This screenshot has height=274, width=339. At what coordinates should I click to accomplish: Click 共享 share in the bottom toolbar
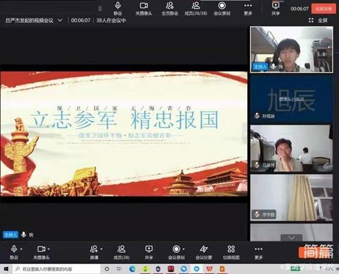coord(149,252)
